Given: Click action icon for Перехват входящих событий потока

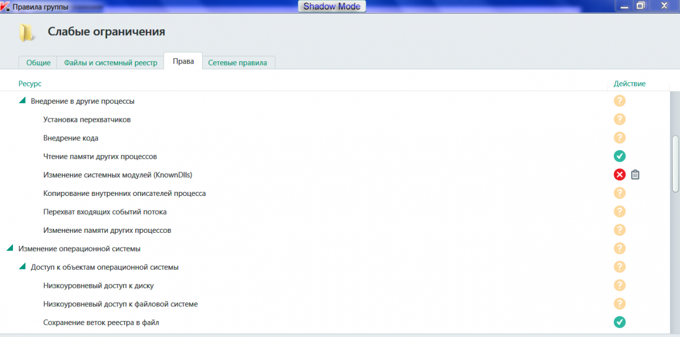Looking at the screenshot, I should coord(619,212).
